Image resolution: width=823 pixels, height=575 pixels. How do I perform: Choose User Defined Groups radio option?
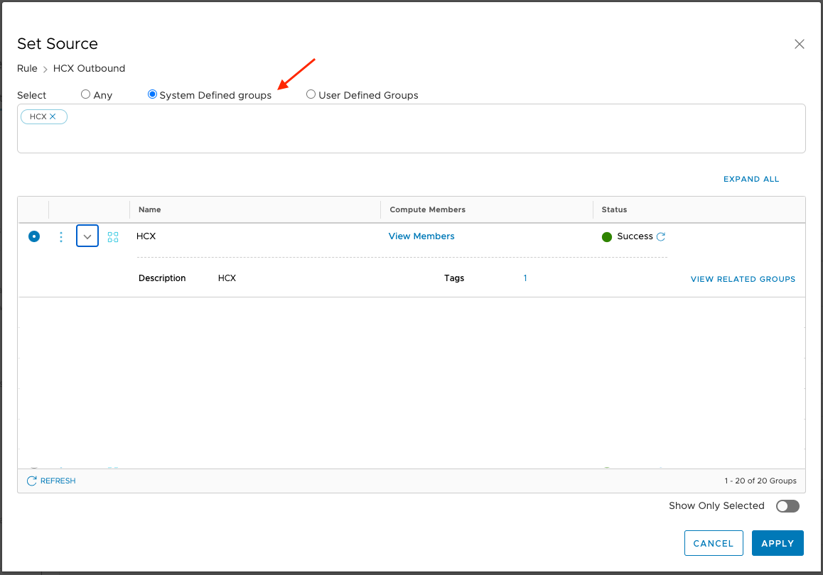311,94
